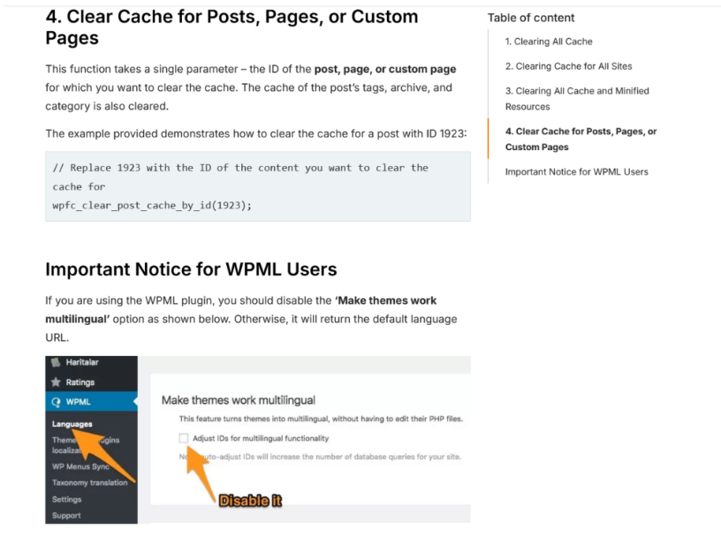The height and width of the screenshot is (552, 721).
Task: Uncheck 'Adjust IDs for multilingual functionality'
Action: coord(184,439)
